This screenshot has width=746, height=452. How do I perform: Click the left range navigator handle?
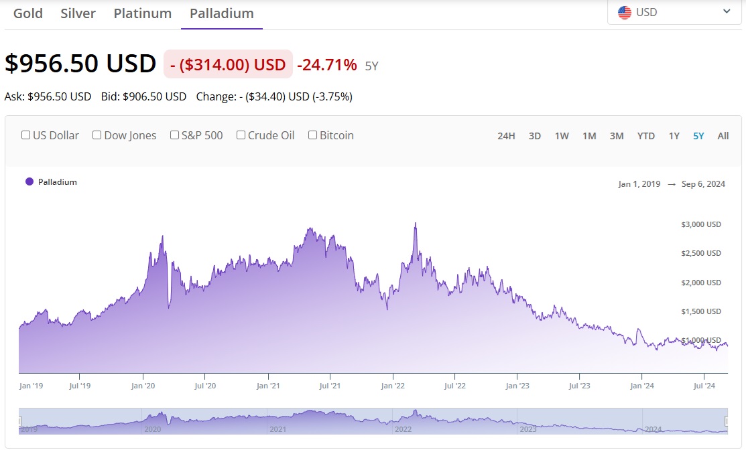click(19, 421)
